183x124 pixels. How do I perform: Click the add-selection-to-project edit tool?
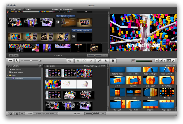69,61
